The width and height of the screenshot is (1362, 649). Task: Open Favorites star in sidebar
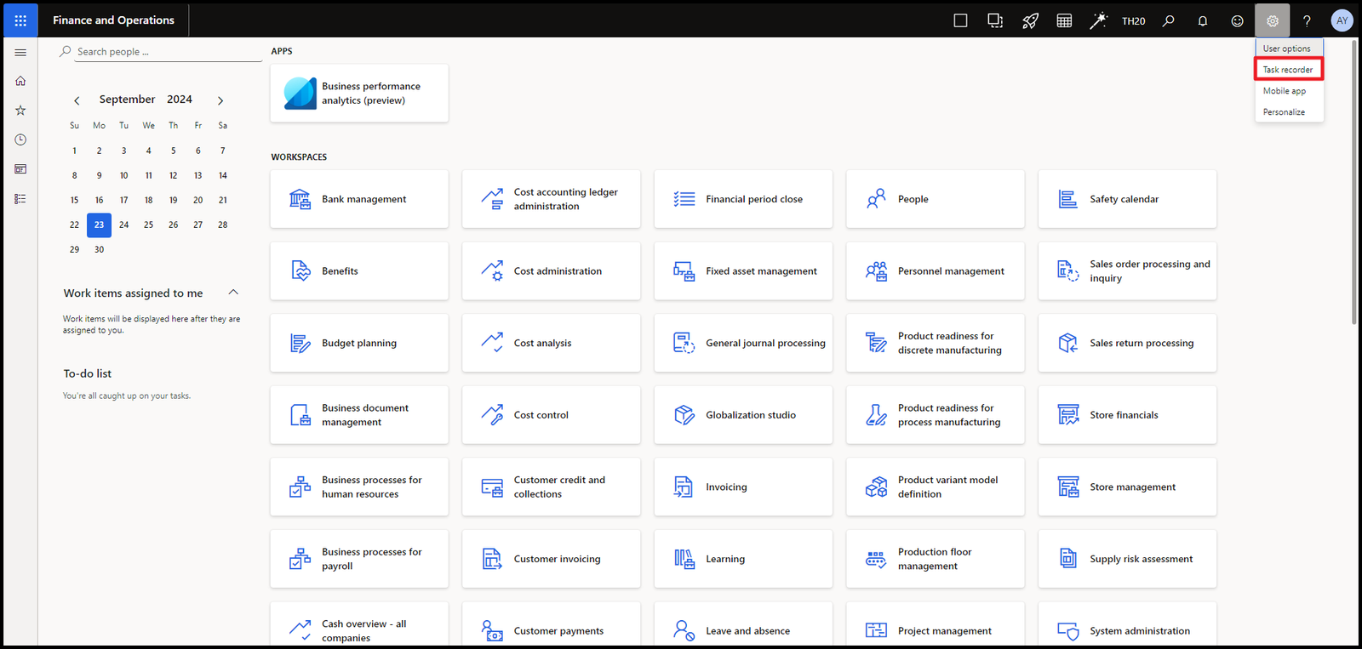(x=20, y=111)
